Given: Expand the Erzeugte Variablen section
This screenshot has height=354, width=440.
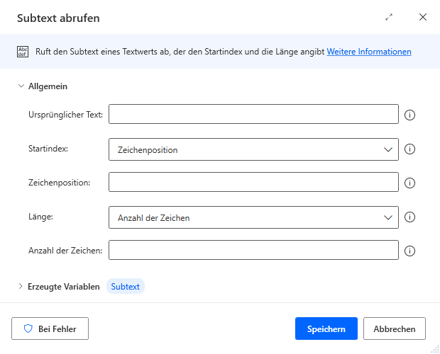Looking at the screenshot, I should tap(20, 286).
